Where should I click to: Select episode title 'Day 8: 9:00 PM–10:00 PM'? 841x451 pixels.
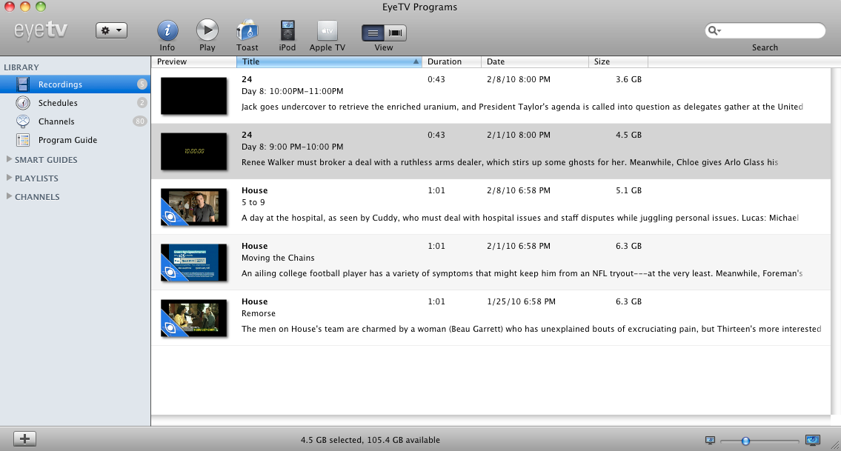click(292, 147)
